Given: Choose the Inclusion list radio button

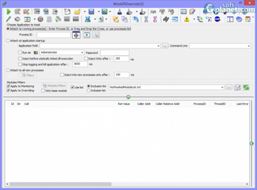Looking at the screenshot, I should [88, 90].
